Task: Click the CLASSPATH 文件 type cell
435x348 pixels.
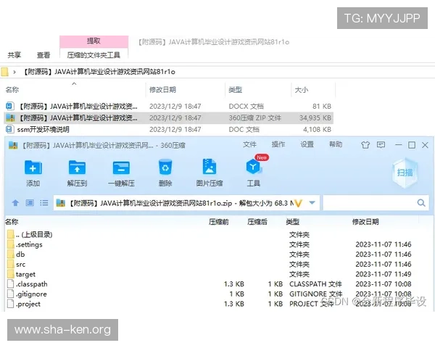Action: click(315, 284)
